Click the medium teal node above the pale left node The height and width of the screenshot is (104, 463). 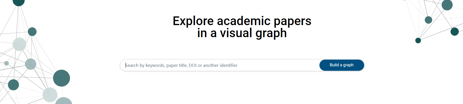click(32, 32)
